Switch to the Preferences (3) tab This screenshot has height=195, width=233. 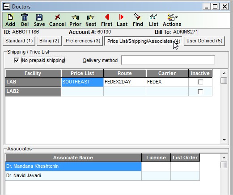(x=83, y=41)
